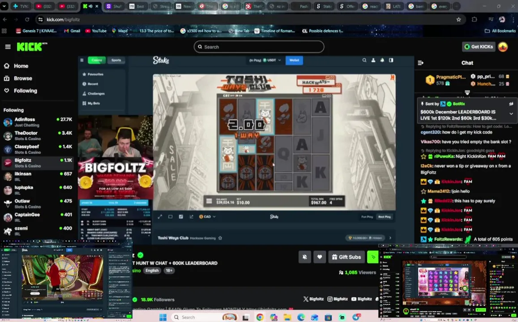Open the Stake account profile icon
Screen dimensions: 518x322
(x=373, y=60)
